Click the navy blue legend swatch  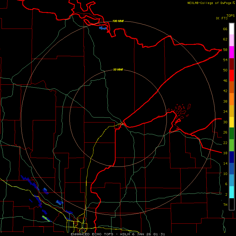pyautogui.click(x=232, y=157)
